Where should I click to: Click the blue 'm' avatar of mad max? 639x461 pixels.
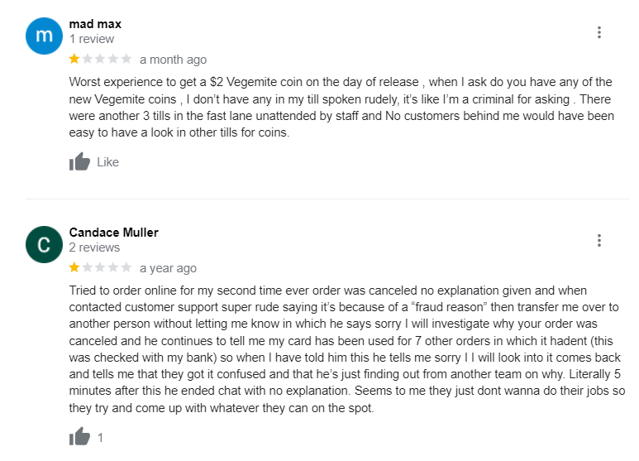[x=44, y=36]
